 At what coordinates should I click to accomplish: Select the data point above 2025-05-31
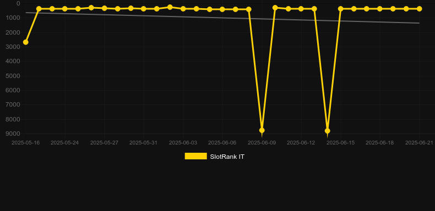coord(143,9)
